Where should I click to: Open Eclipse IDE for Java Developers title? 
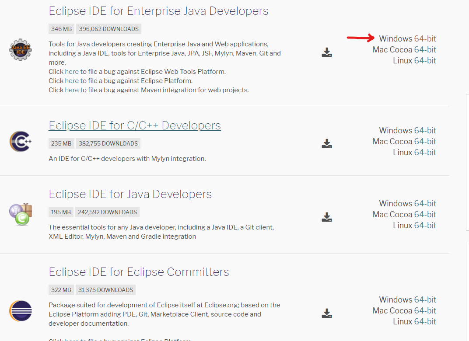click(x=130, y=194)
